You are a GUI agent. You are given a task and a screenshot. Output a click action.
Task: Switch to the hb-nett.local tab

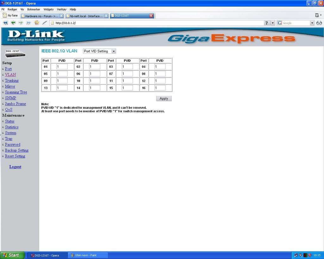coord(86,16)
